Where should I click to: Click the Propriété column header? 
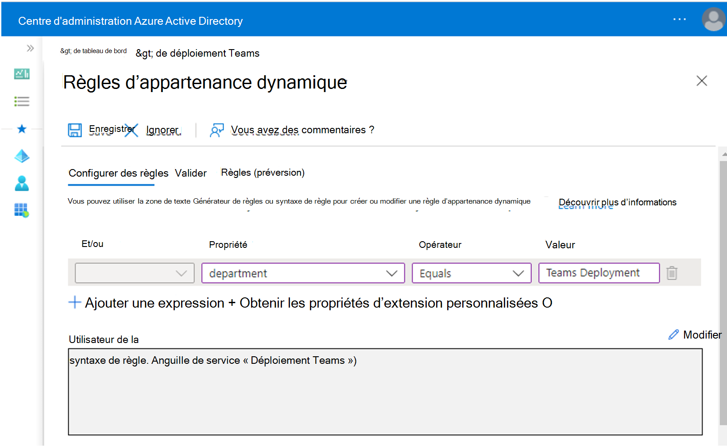(228, 245)
